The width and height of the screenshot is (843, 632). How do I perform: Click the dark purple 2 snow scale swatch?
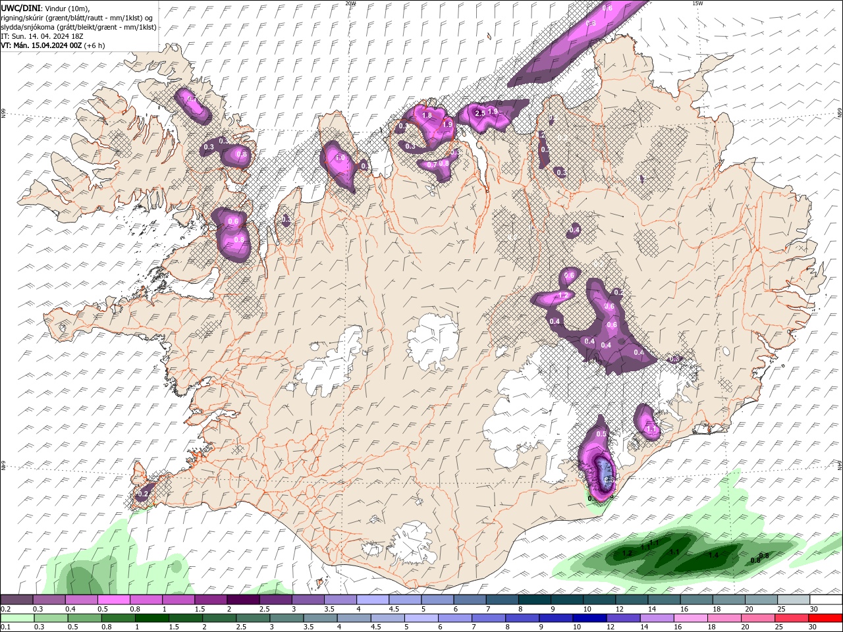click(x=243, y=600)
